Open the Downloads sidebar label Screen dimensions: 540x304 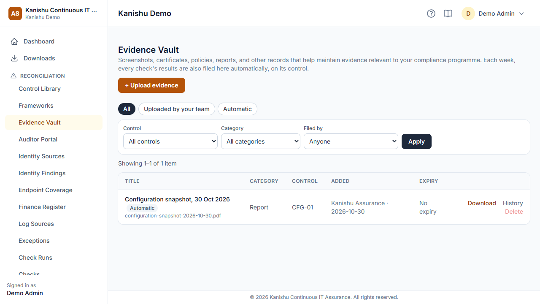[x=39, y=58]
